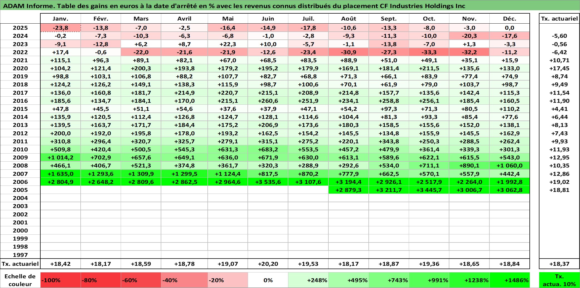Click the +19,02 actuarial rate for 2006

click(x=559, y=182)
